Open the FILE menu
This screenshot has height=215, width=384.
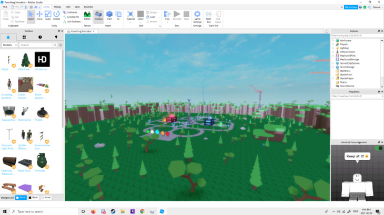point(5,7)
